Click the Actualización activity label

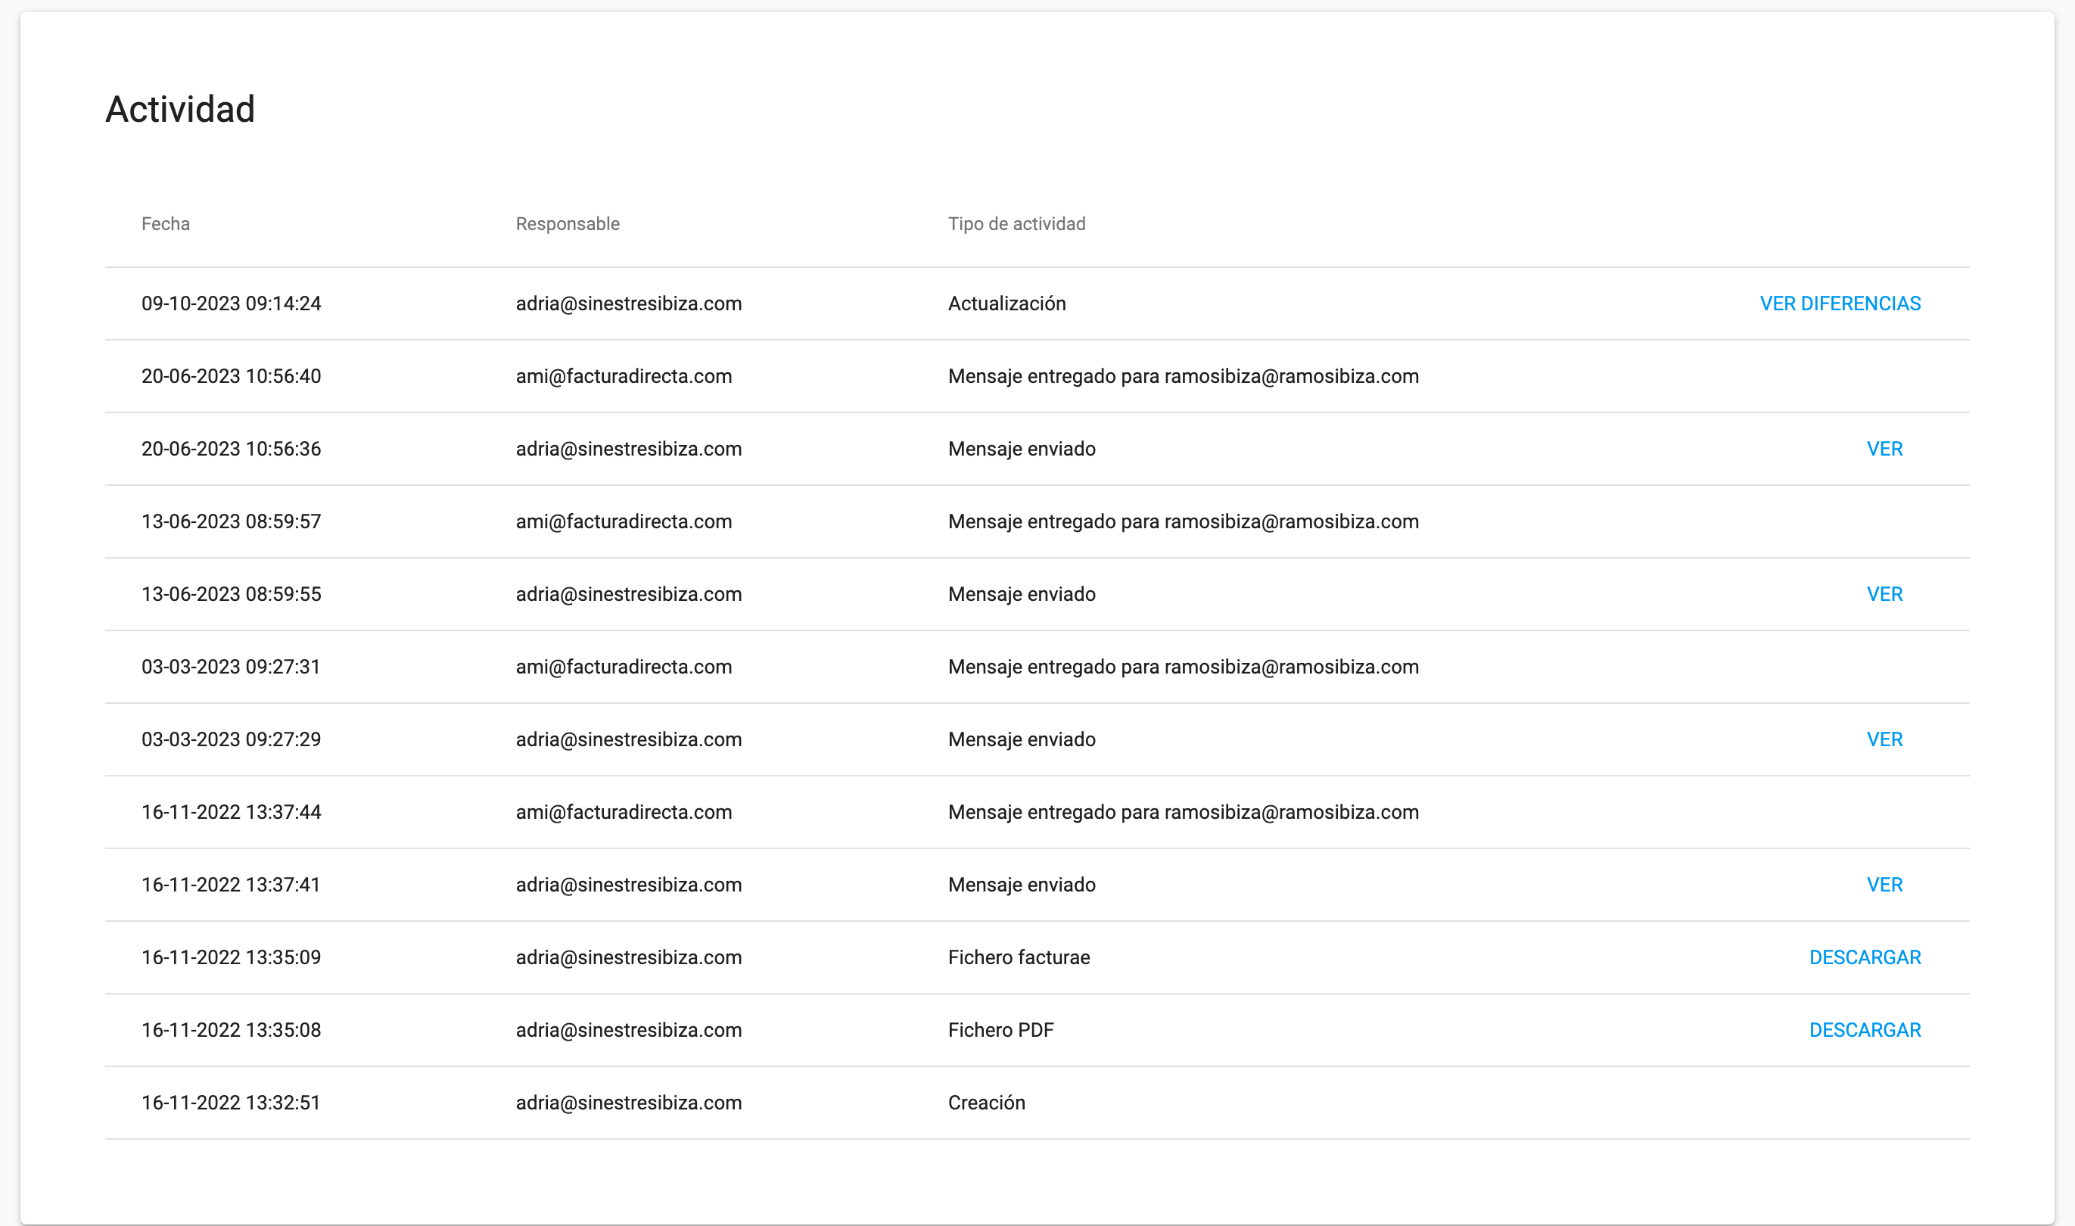[1006, 304]
